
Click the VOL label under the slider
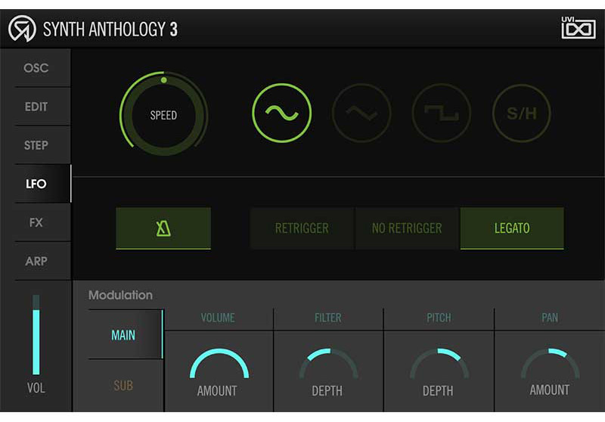(x=36, y=388)
